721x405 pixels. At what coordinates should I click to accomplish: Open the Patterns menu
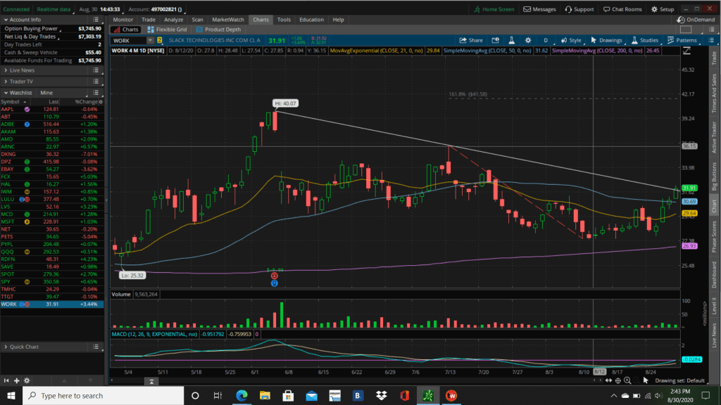(682, 40)
